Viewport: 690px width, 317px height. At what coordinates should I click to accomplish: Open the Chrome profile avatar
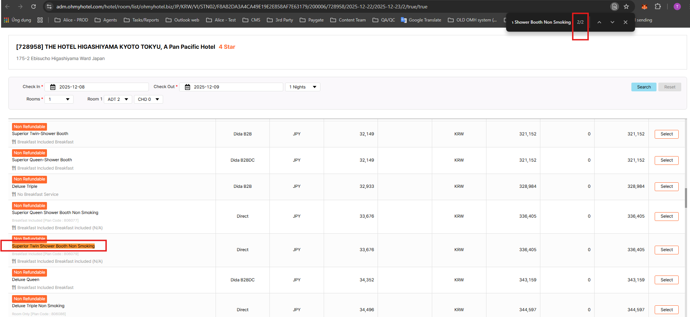pos(677,7)
